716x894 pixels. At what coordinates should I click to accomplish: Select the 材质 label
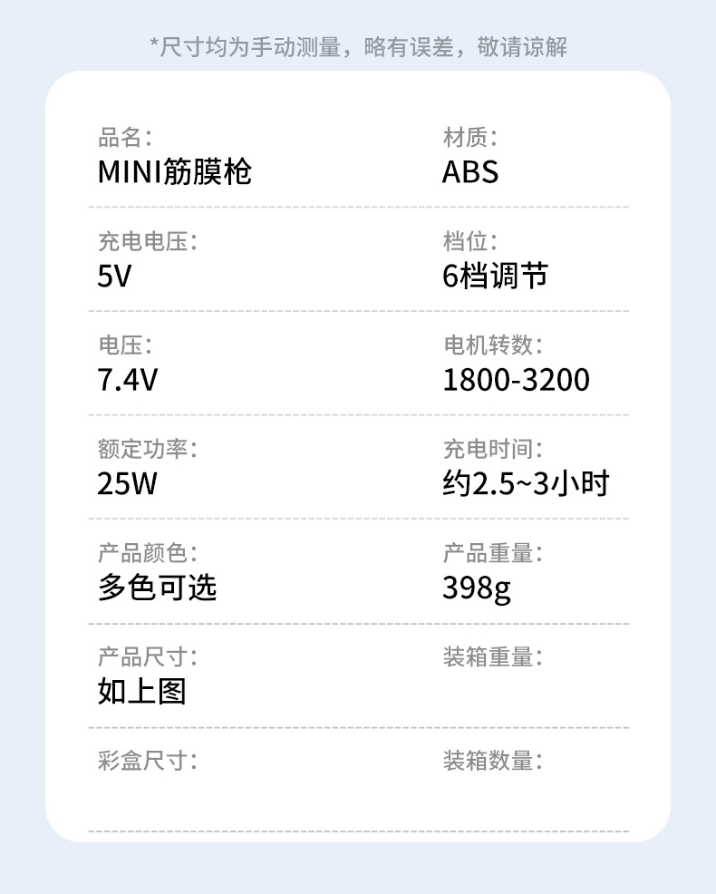pyautogui.click(x=469, y=138)
